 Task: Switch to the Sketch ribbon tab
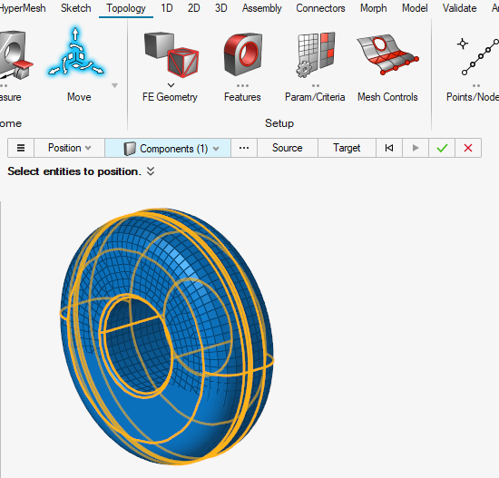point(75,8)
